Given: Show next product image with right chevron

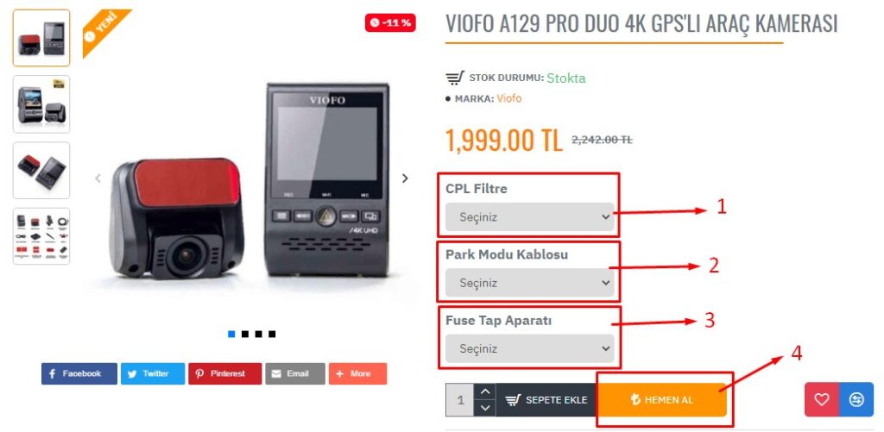Looking at the screenshot, I should click(405, 178).
